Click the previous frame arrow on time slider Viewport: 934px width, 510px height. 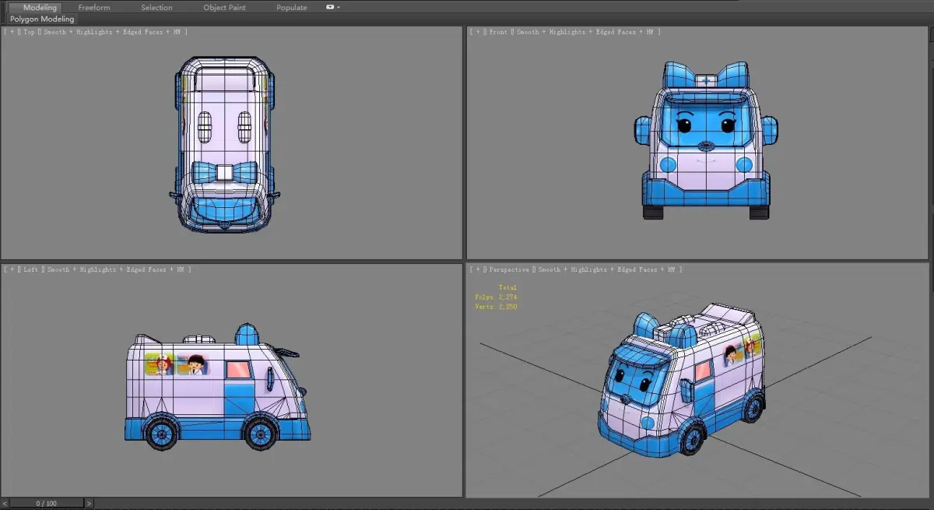point(4,504)
